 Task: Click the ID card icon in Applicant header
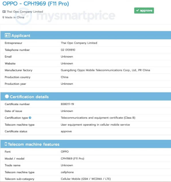[7, 35]
